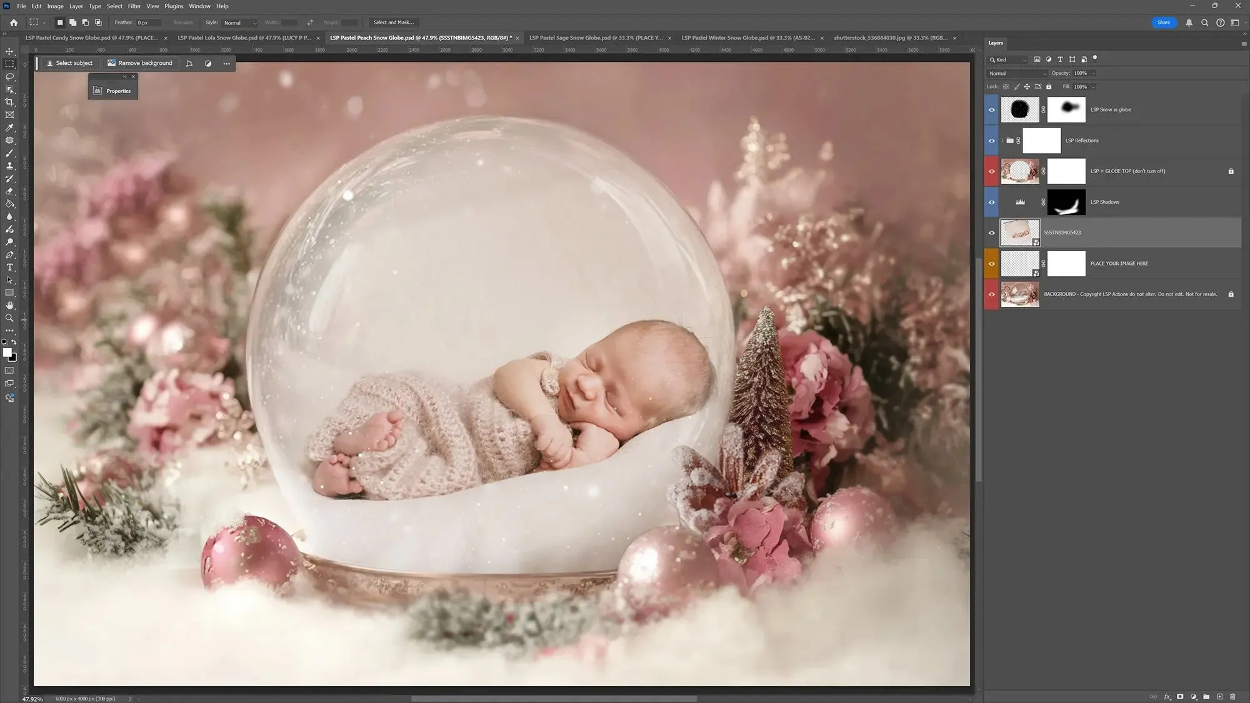Add a layer mask from panel footer
Screen dimensions: 1250x703
[1180, 697]
